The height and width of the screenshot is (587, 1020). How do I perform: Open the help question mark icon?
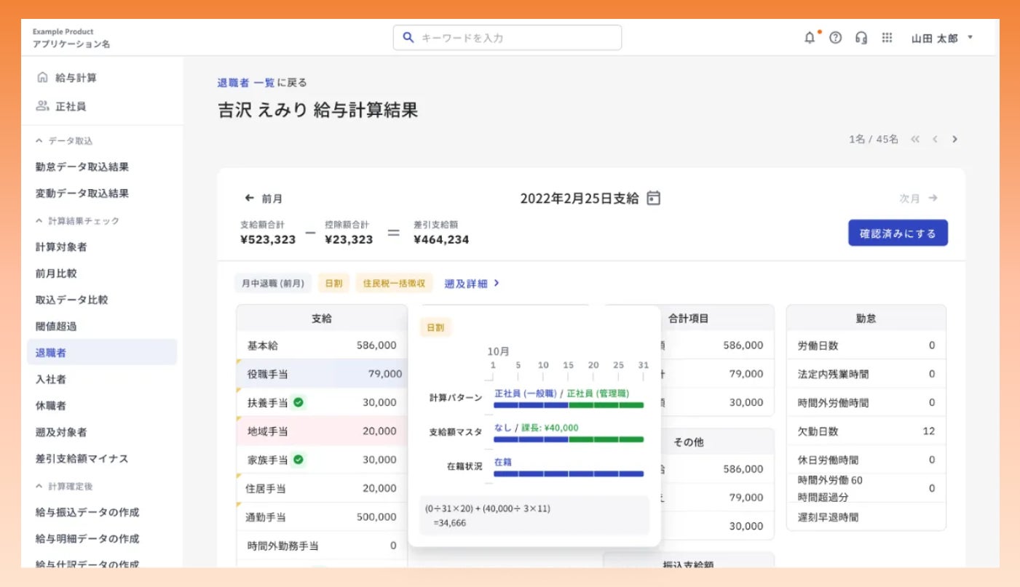(836, 38)
